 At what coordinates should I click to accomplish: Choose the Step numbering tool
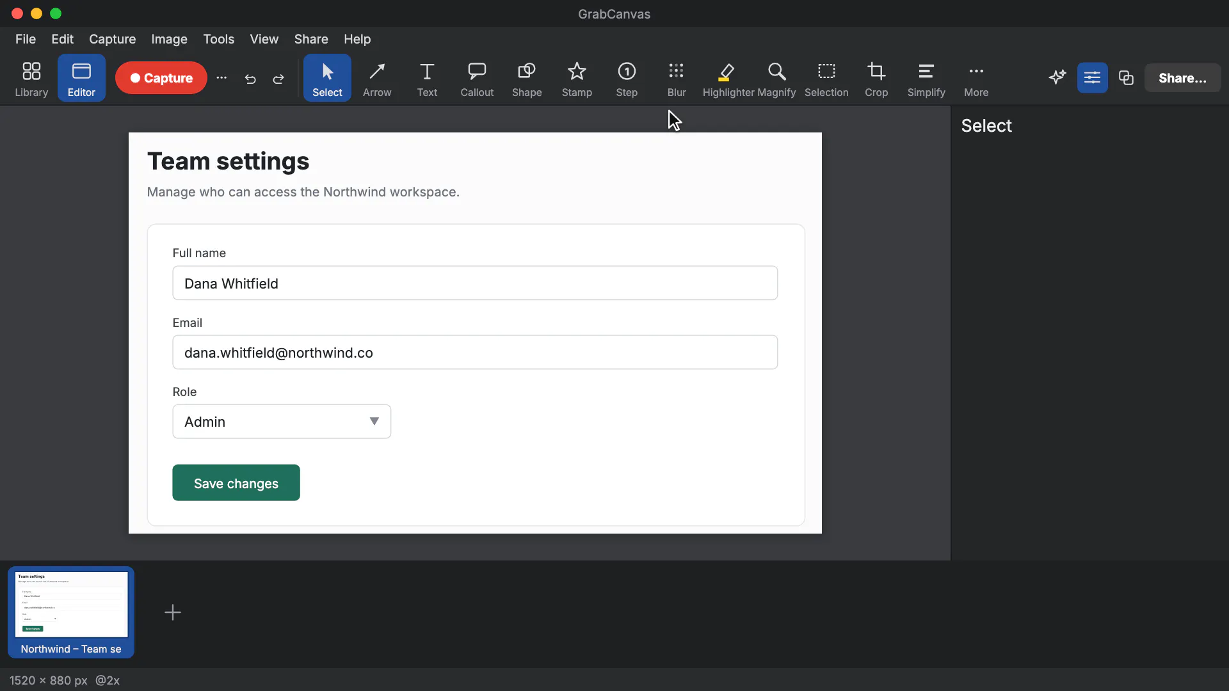tap(627, 78)
